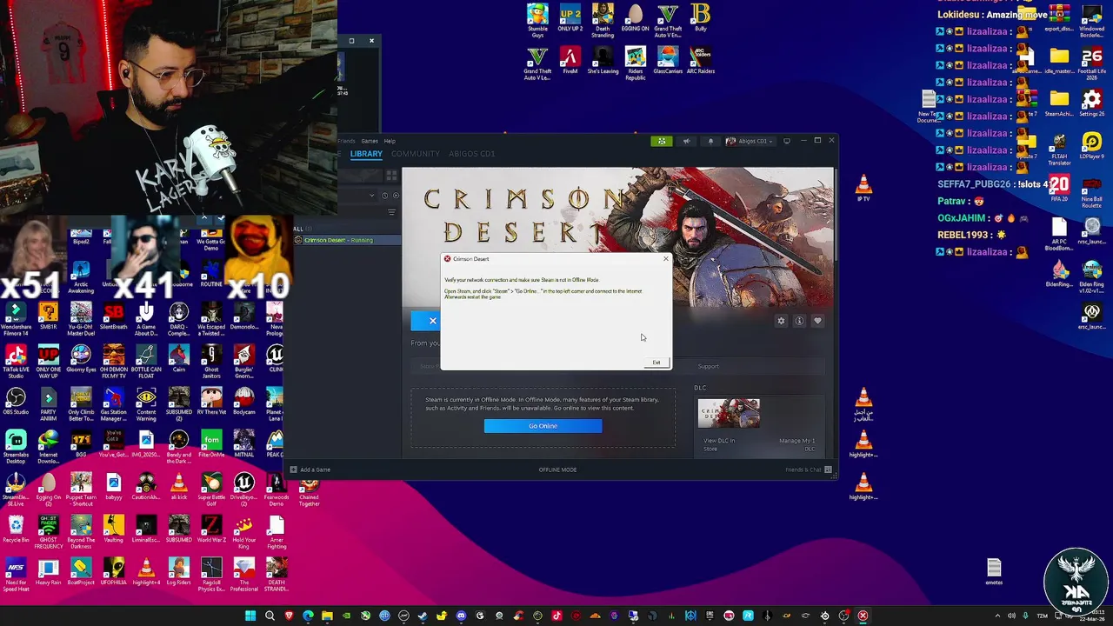1113x626 pixels.
Task: Open the library advanced filter icon
Action: (391, 212)
